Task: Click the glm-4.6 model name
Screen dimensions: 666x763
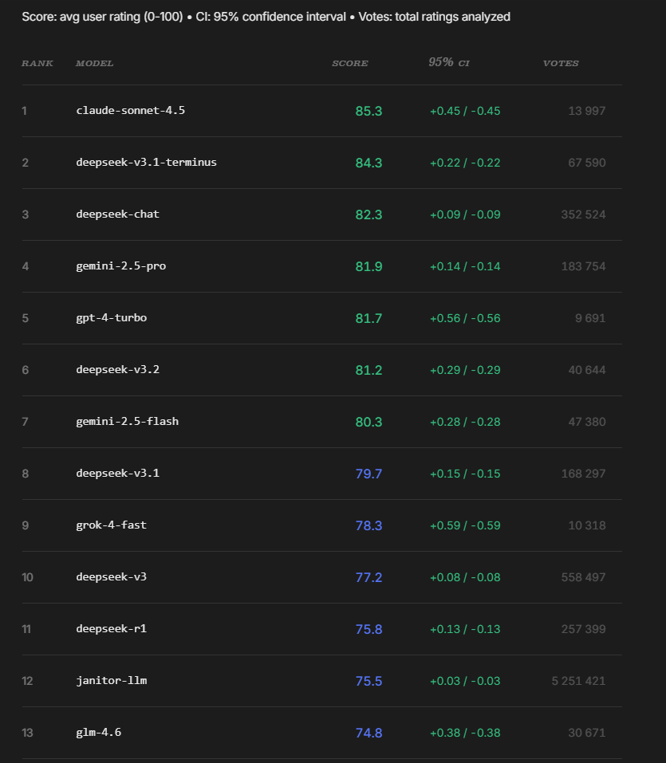Action: point(99,733)
